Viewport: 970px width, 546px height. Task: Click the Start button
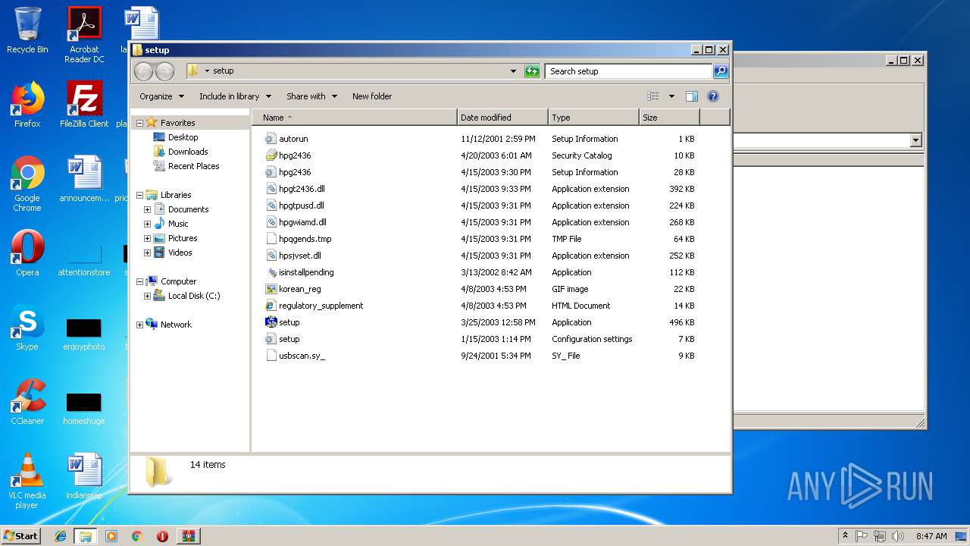click(x=20, y=536)
